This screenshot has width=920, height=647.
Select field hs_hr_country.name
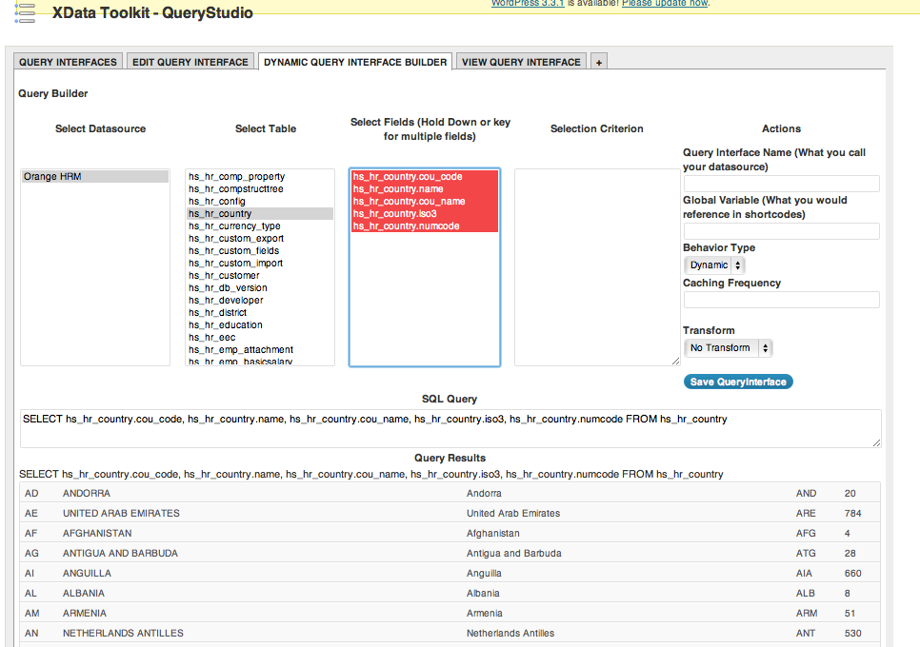click(x=424, y=188)
